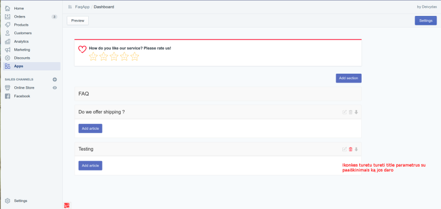Click the FaqApp breadcrumb link
The image size is (441, 209).
82,7
